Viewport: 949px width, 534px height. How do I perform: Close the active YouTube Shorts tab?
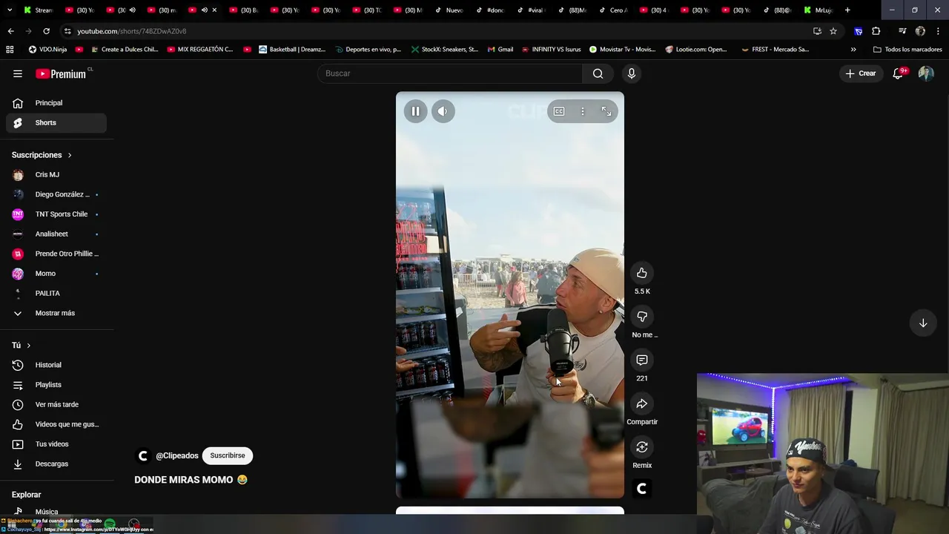click(x=215, y=10)
